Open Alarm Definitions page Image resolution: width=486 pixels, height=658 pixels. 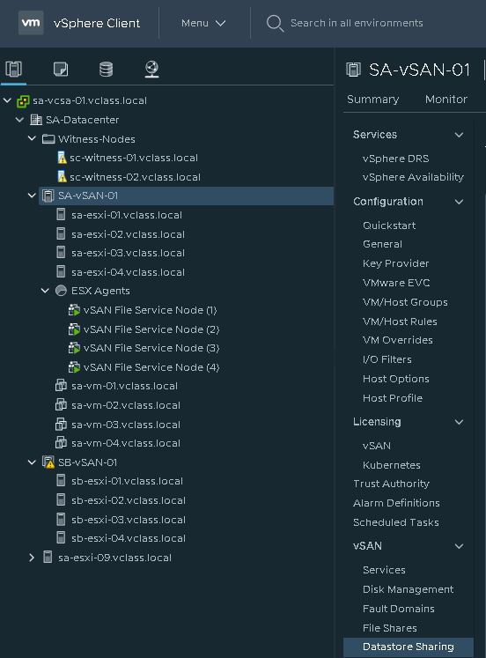click(396, 503)
